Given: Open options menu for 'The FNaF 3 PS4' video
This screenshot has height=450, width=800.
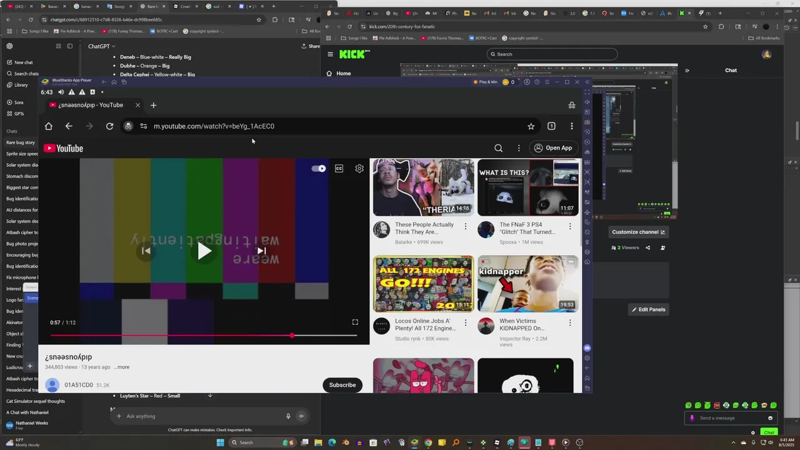Looking at the screenshot, I should 569,226.
